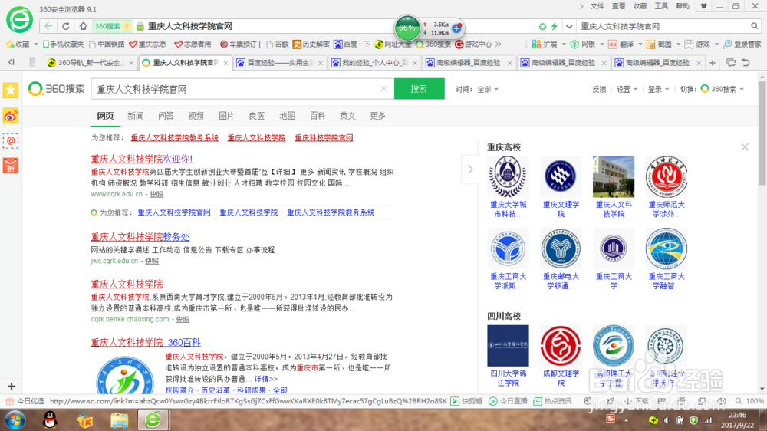The width and height of the screenshot is (767, 431).
Task: Open 成都文理学院 logo thumbnail
Action: click(561, 345)
